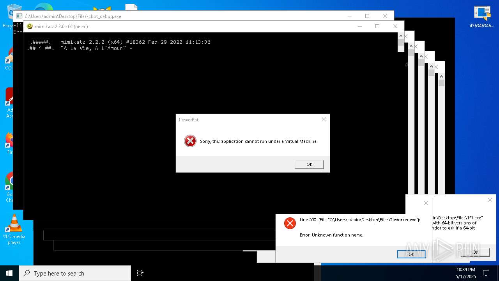
Task: Minimize the mimikatz 2.2.0 x64 window
Action: [359, 26]
